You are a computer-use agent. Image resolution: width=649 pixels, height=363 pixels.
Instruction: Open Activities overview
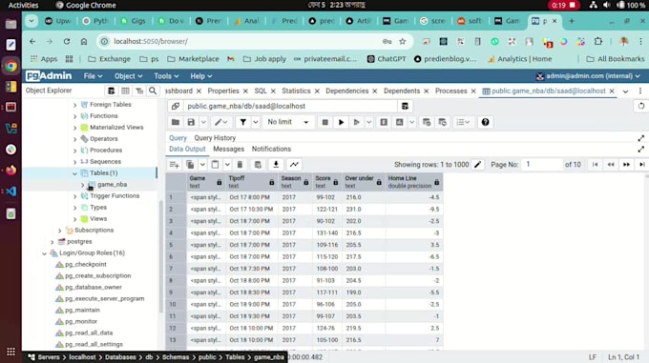[x=23, y=5]
